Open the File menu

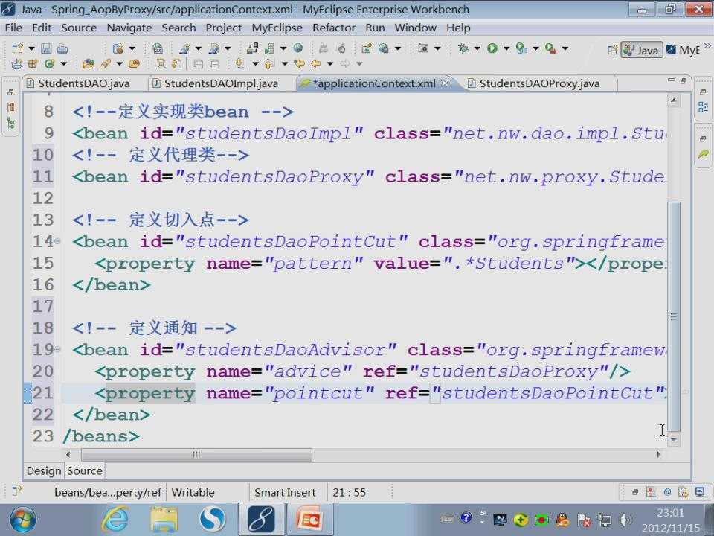tap(13, 28)
